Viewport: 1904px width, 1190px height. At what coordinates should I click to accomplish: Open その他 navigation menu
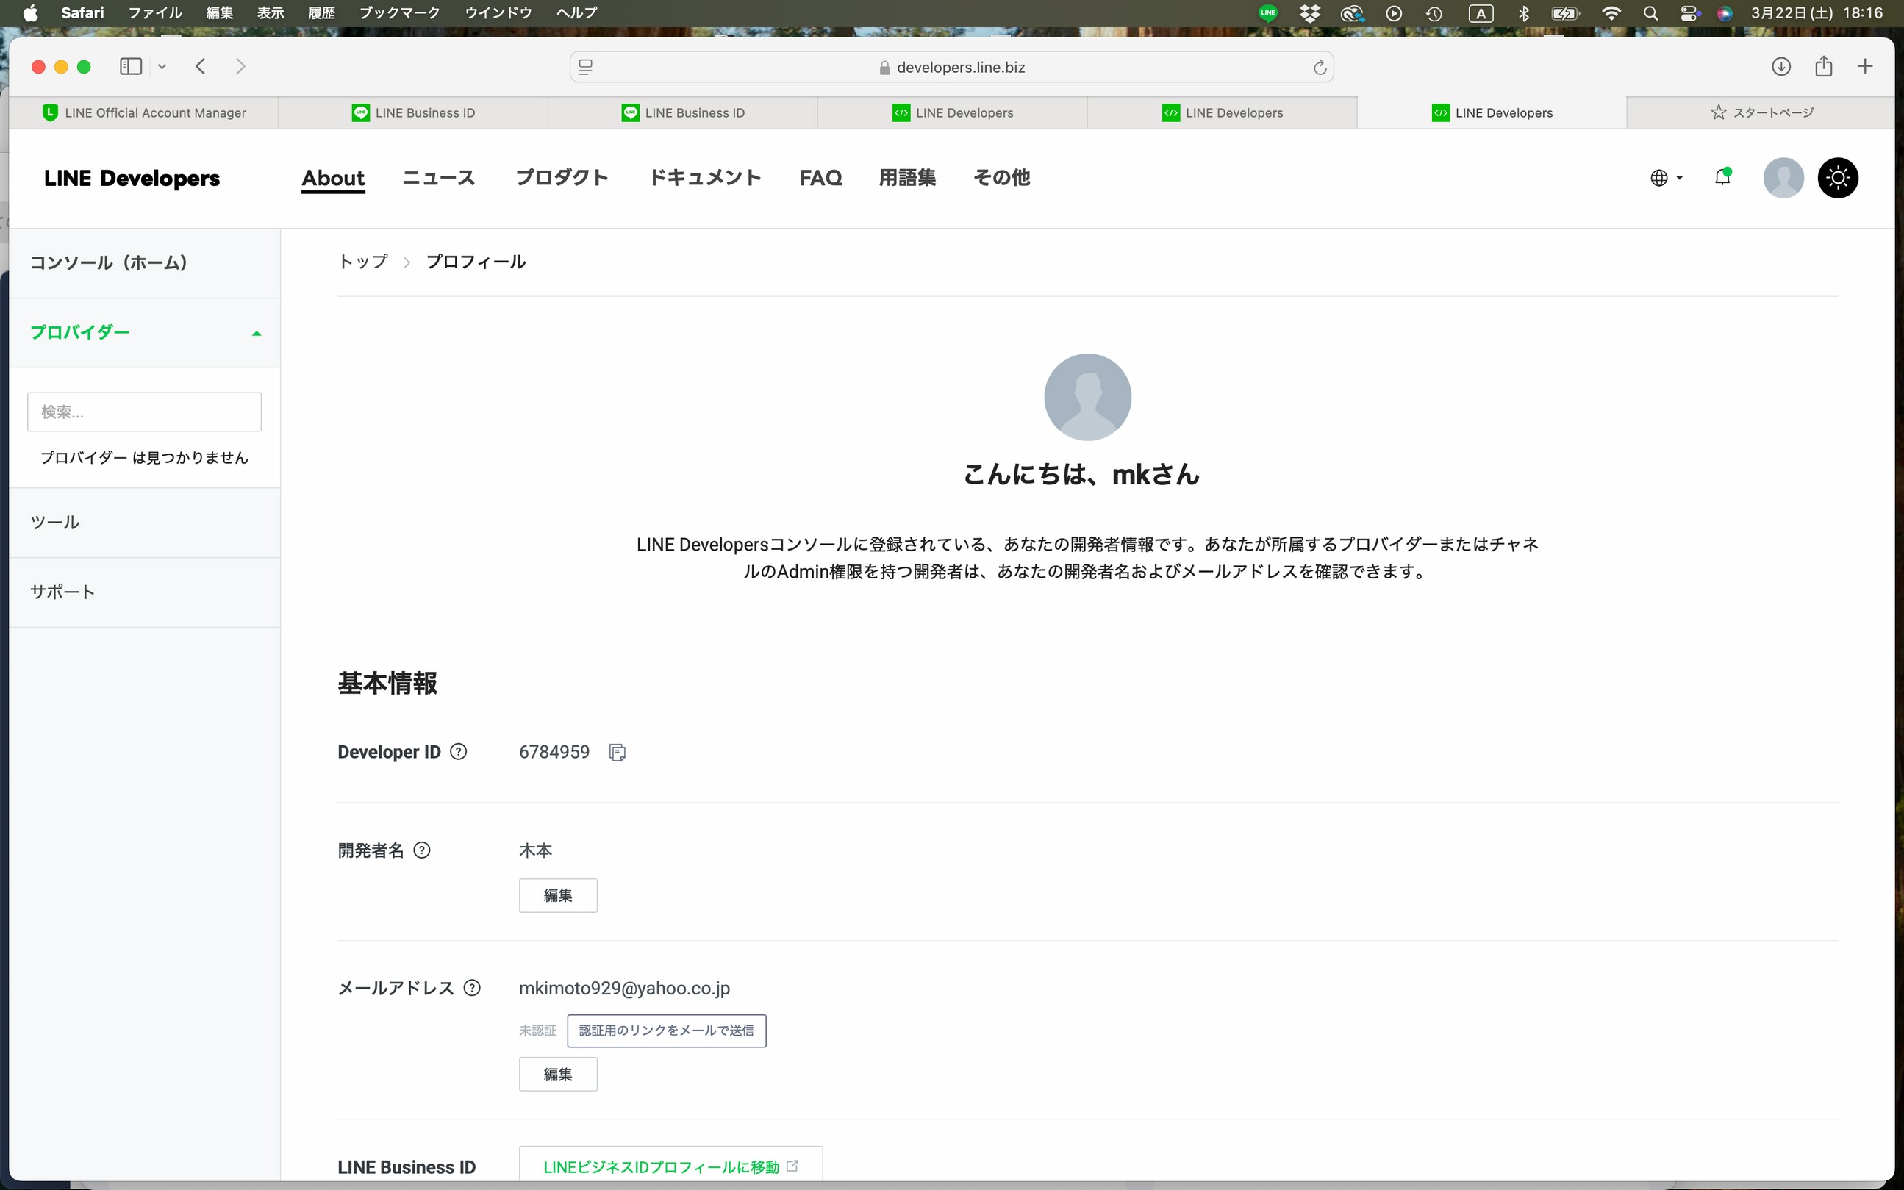[1002, 178]
